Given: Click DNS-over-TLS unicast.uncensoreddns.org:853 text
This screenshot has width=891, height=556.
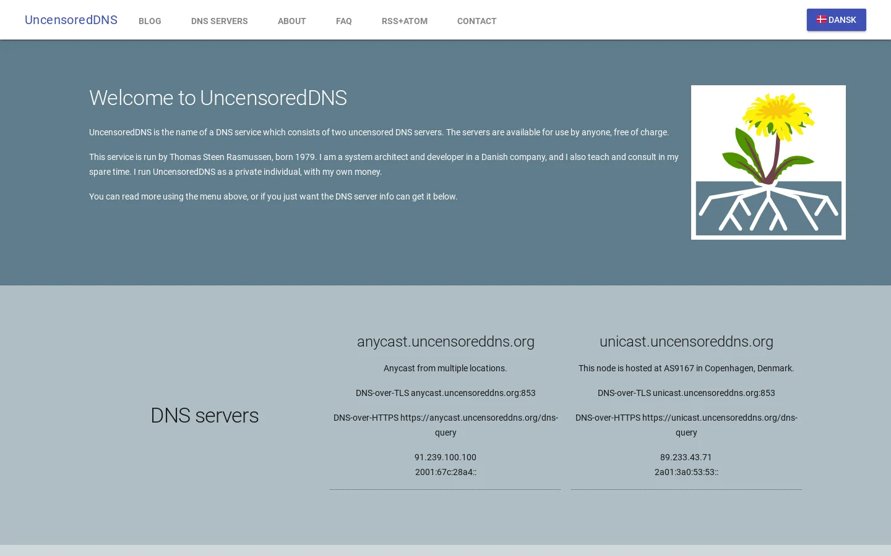Looking at the screenshot, I should 686,393.
